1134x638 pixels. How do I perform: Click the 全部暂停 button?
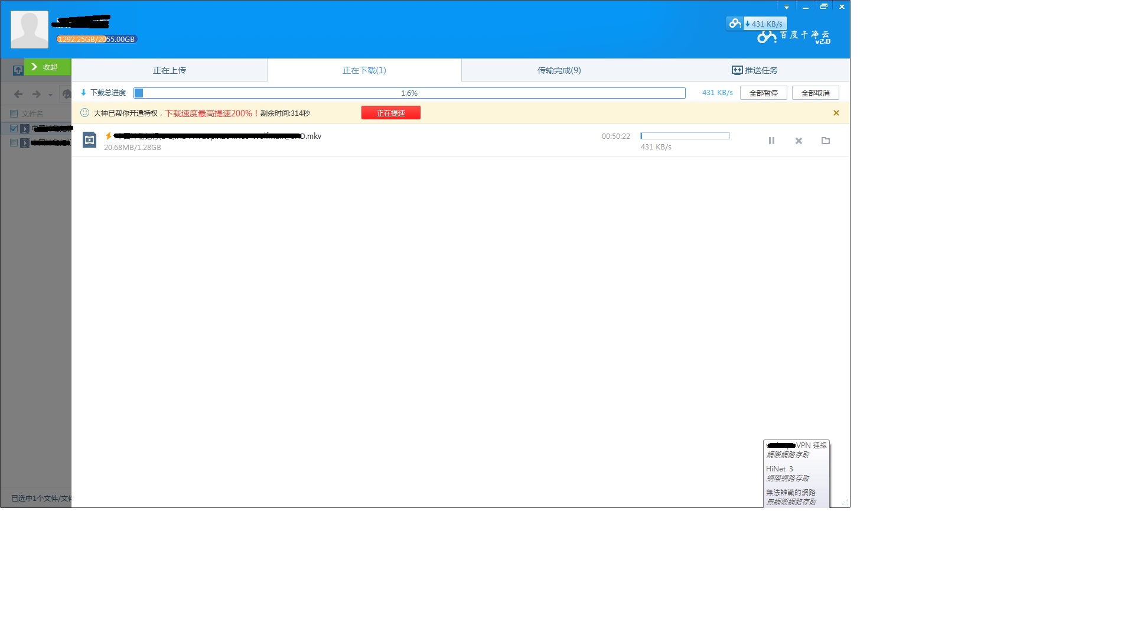764,93
